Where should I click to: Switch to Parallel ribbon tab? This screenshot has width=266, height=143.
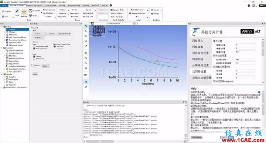(96, 6)
